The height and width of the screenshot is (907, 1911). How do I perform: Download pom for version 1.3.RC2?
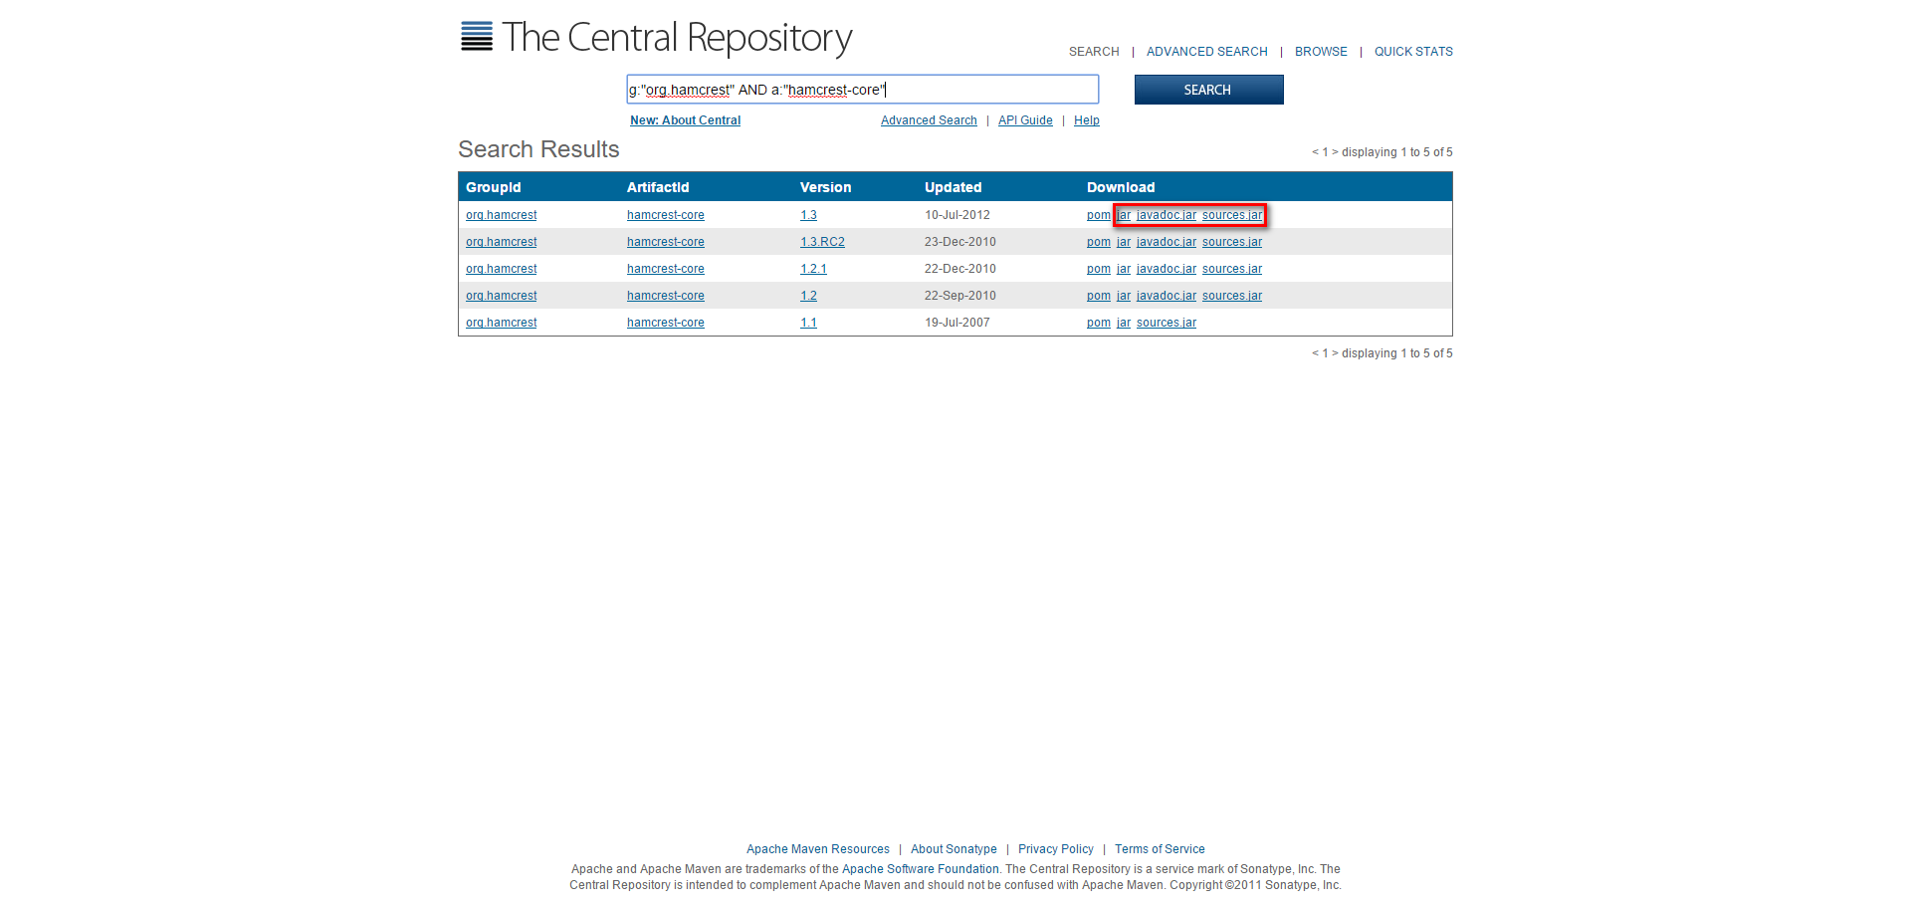pyautogui.click(x=1098, y=242)
